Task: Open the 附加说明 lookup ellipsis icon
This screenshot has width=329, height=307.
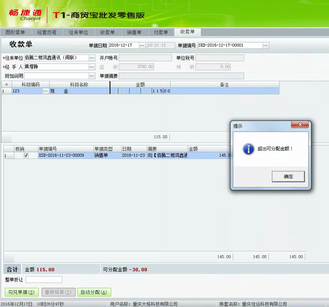Action: [92, 76]
